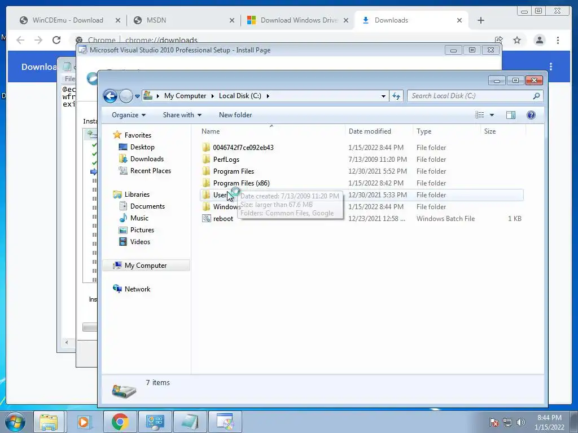Click the search magnifier icon
This screenshot has width=578, height=433.
[x=536, y=96]
